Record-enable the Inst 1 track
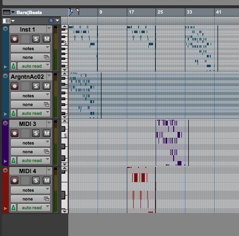This screenshot has width=239, height=236. coord(15,39)
